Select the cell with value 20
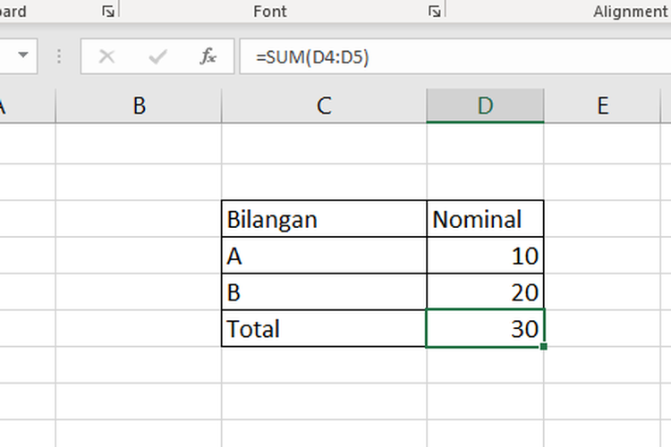Screen dimensions: 671x447 [485, 291]
